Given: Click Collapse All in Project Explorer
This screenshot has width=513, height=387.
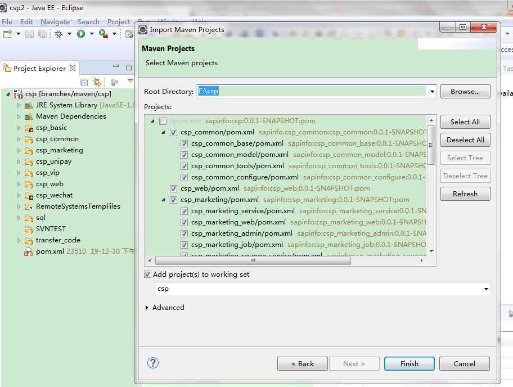Looking at the screenshot, I should (84, 82).
